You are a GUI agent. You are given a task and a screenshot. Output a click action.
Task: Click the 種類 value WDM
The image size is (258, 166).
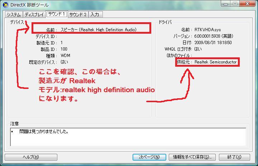pyautogui.click(x=65, y=56)
